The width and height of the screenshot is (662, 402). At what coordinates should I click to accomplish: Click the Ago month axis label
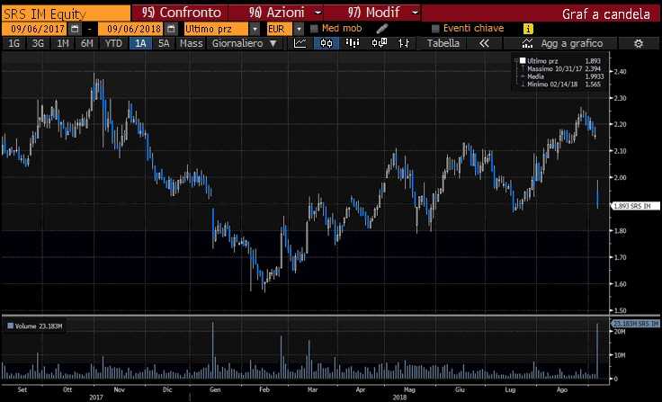(x=561, y=389)
